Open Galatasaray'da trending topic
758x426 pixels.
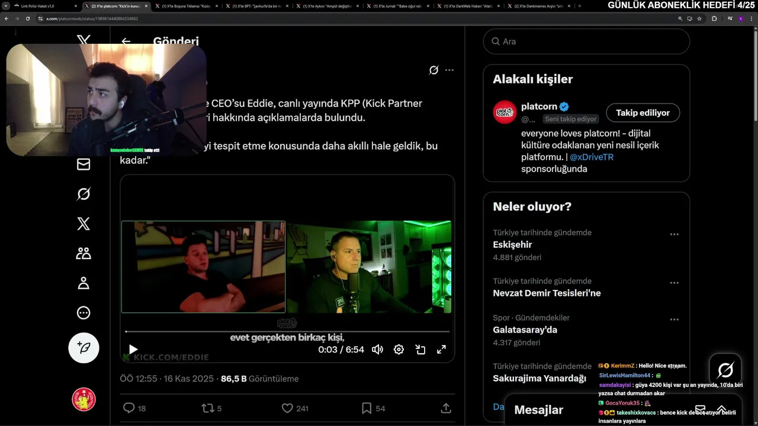tap(525, 330)
